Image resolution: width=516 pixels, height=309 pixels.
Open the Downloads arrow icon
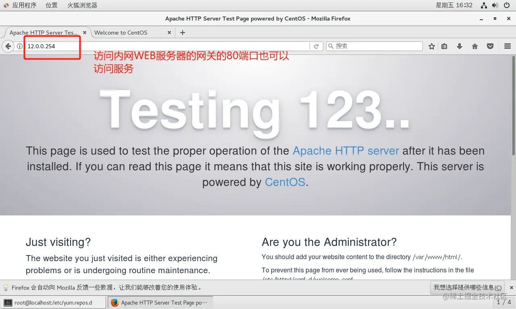coord(460,46)
